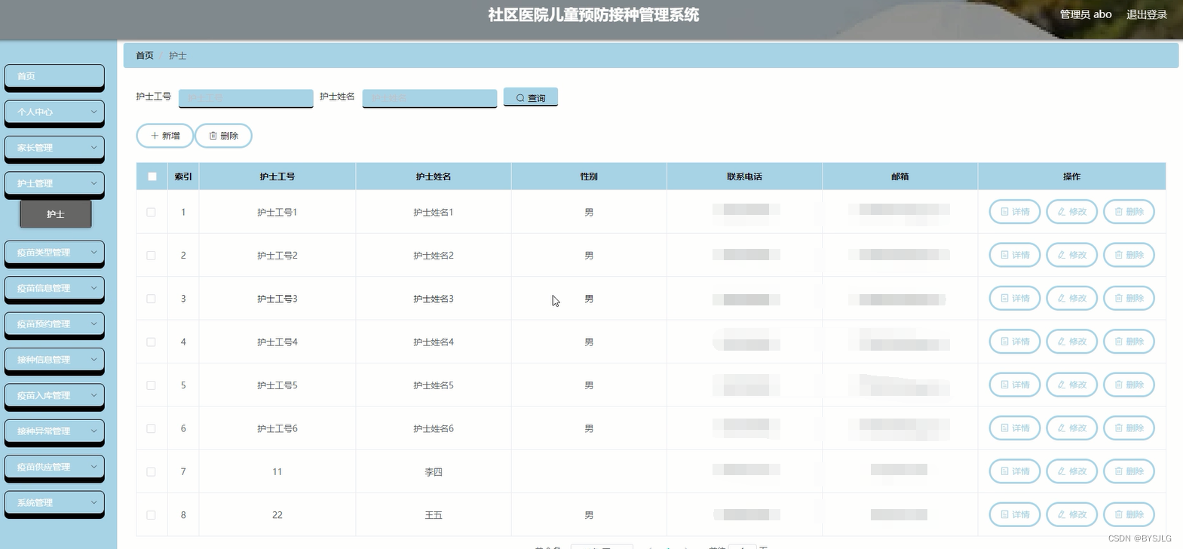The height and width of the screenshot is (549, 1183).
Task: Expand the 接种信息管理 menu
Action: pos(54,360)
